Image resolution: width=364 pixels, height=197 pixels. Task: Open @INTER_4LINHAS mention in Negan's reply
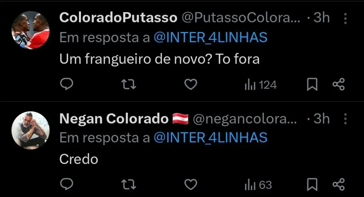[210, 138]
